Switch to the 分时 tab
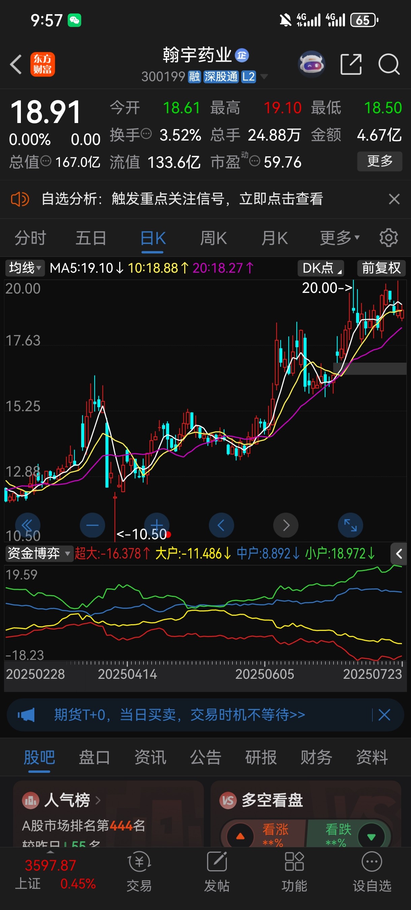Image resolution: width=411 pixels, height=910 pixels. (x=30, y=238)
